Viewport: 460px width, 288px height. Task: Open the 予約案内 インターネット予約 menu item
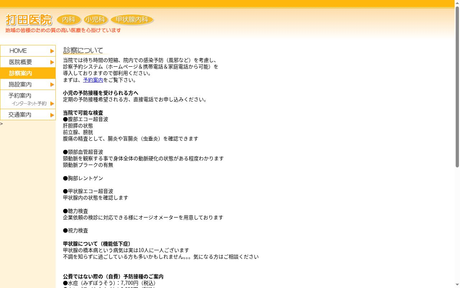tap(28, 99)
